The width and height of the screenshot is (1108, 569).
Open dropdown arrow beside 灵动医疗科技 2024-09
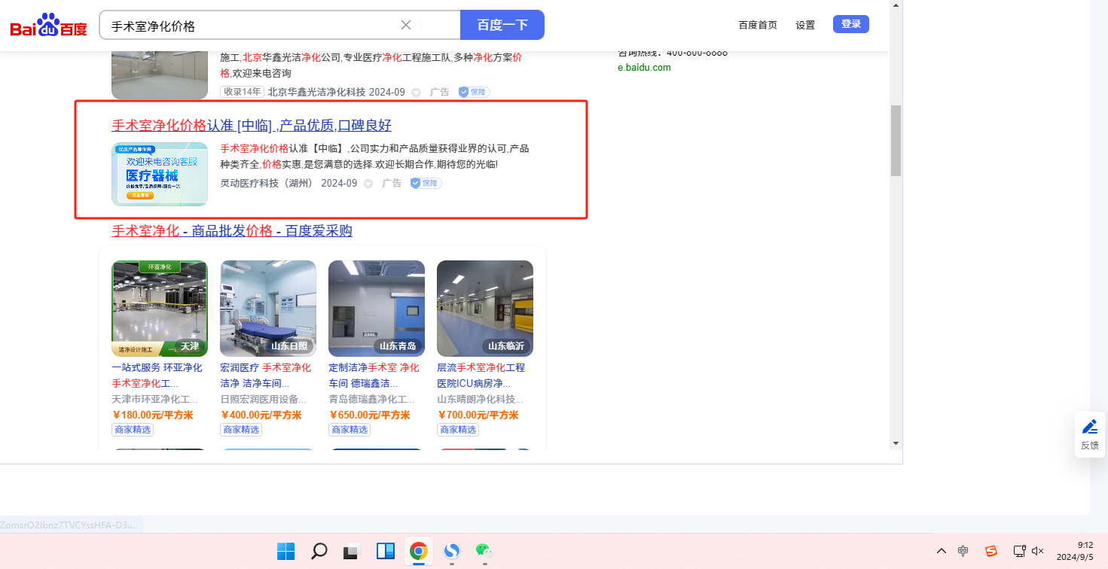point(368,184)
